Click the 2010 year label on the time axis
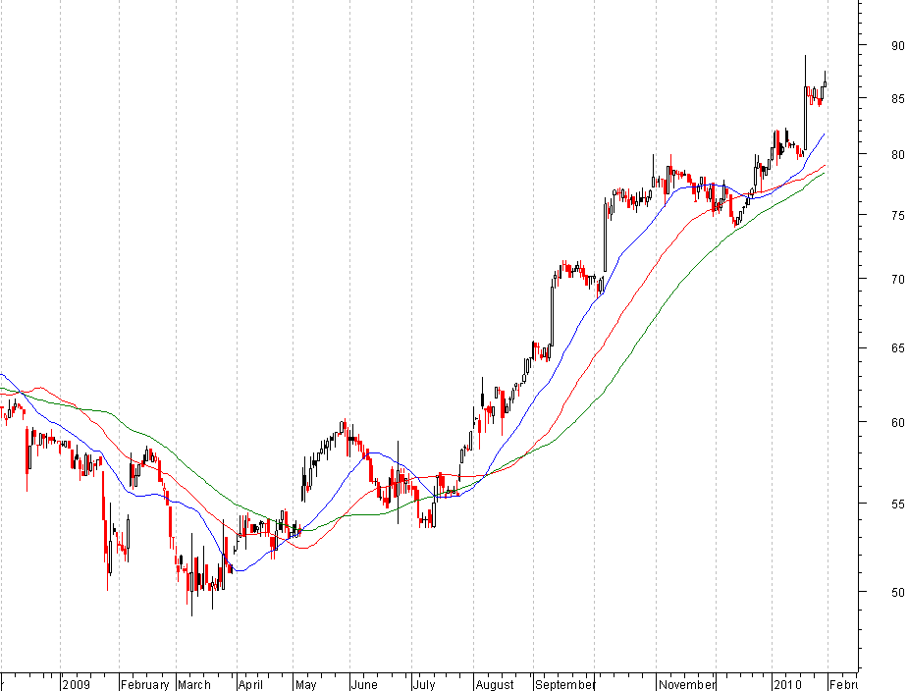 coord(787,685)
